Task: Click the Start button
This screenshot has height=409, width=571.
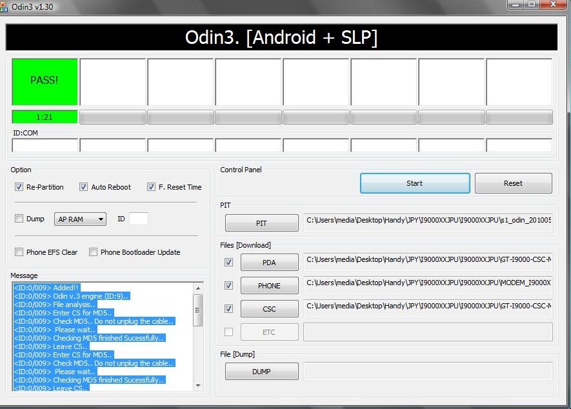Action: click(415, 183)
